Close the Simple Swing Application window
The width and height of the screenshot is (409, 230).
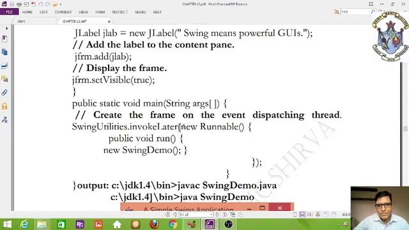(x=280, y=208)
